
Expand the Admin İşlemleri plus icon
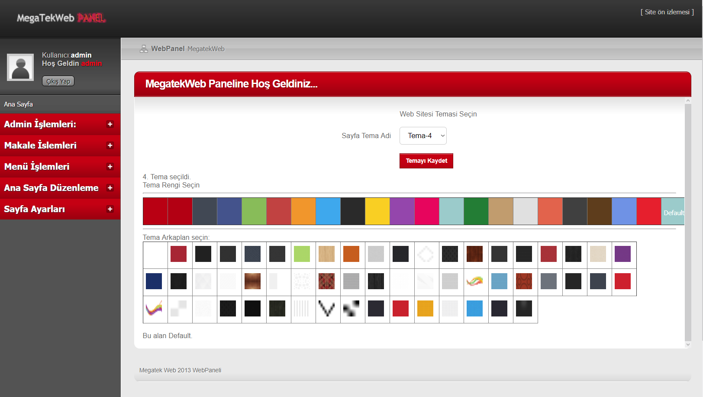coord(110,124)
